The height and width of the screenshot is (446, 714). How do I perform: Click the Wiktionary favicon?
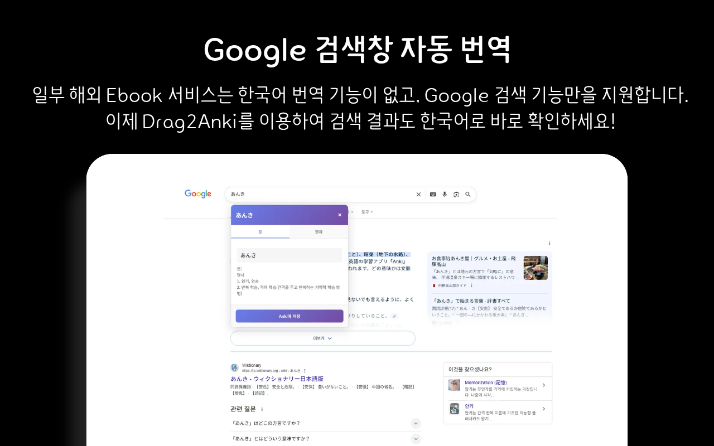coord(234,368)
